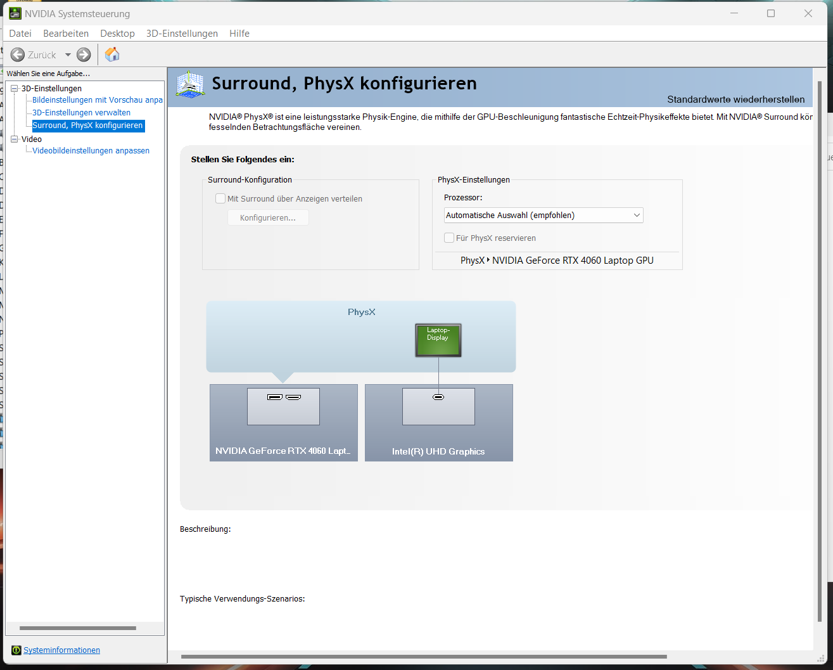The height and width of the screenshot is (670, 833).
Task: Collapse the 3D-Einstellungen tree node
Action: pyautogui.click(x=15, y=89)
